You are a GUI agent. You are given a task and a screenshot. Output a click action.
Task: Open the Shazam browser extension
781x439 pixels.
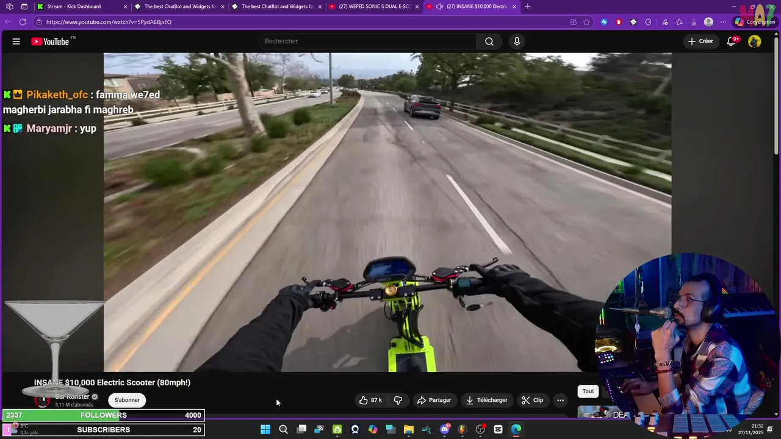tap(604, 22)
